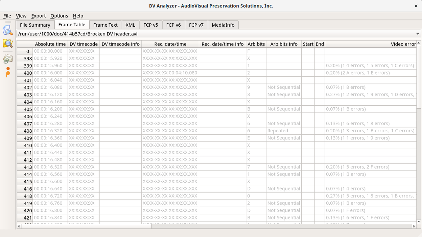The image size is (422, 237).
Task: Click the scroll down arrow of vertical scrollbar
Action: 419,221
